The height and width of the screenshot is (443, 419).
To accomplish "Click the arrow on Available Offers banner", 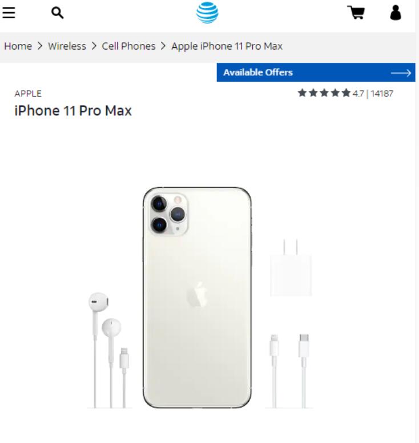I will (x=401, y=73).
